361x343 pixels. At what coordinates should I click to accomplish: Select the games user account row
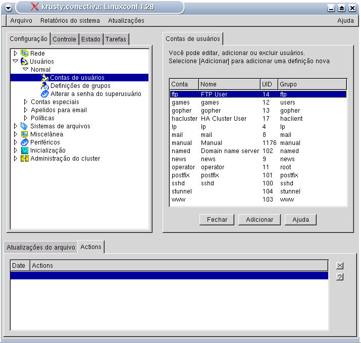click(x=258, y=102)
